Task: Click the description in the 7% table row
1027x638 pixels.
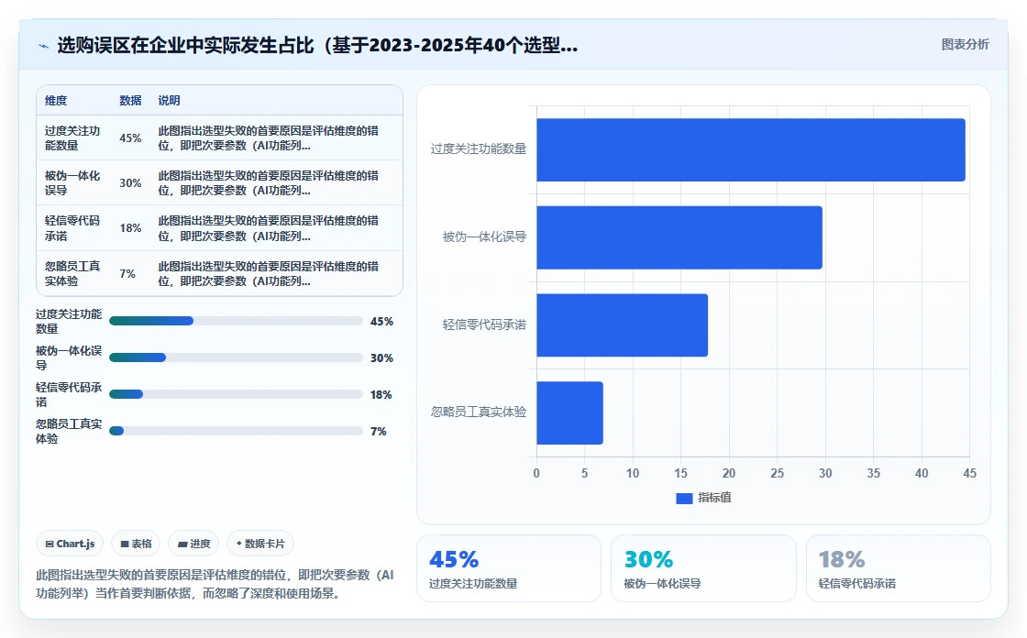Action: click(x=268, y=274)
